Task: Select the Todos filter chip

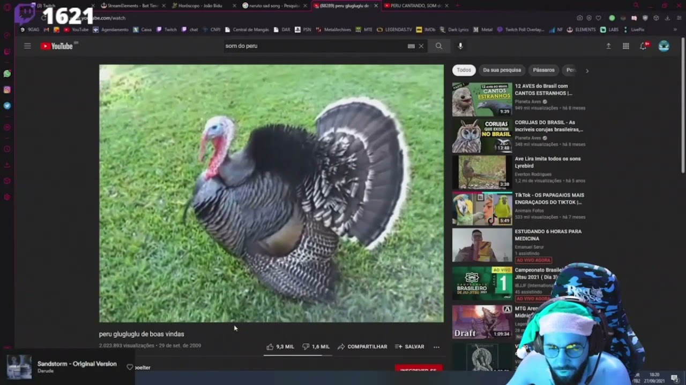Action: click(464, 70)
